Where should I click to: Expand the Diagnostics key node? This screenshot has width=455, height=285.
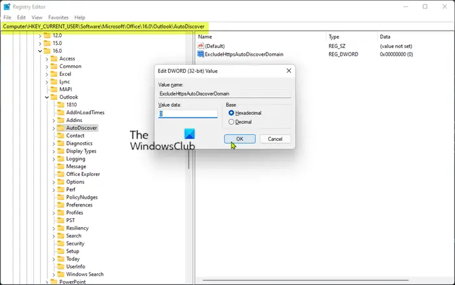coord(54,143)
